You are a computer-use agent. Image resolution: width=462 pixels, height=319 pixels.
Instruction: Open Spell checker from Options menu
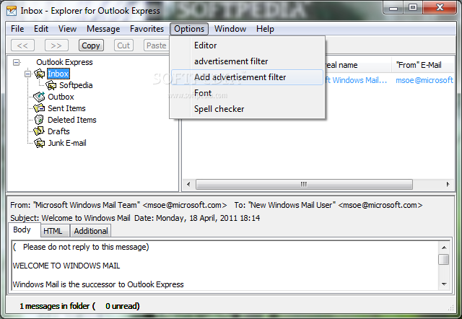point(247,109)
